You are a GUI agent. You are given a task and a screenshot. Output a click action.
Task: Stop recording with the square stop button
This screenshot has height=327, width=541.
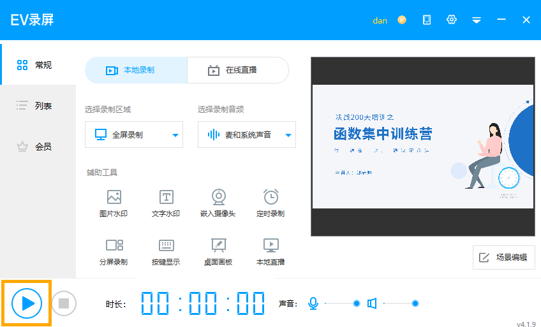[64, 303]
